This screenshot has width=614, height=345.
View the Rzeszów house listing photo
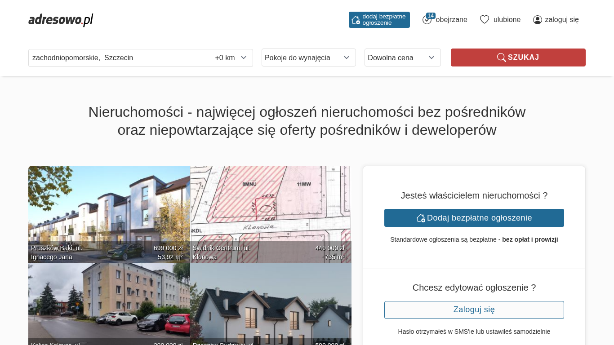pyautogui.click(x=271, y=301)
